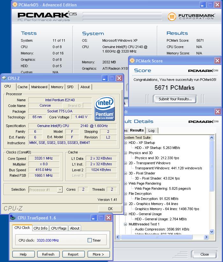Click the horizontal scrollbar thumb in results
This screenshot has height=262, width=223.
pyautogui.click(x=156, y=237)
